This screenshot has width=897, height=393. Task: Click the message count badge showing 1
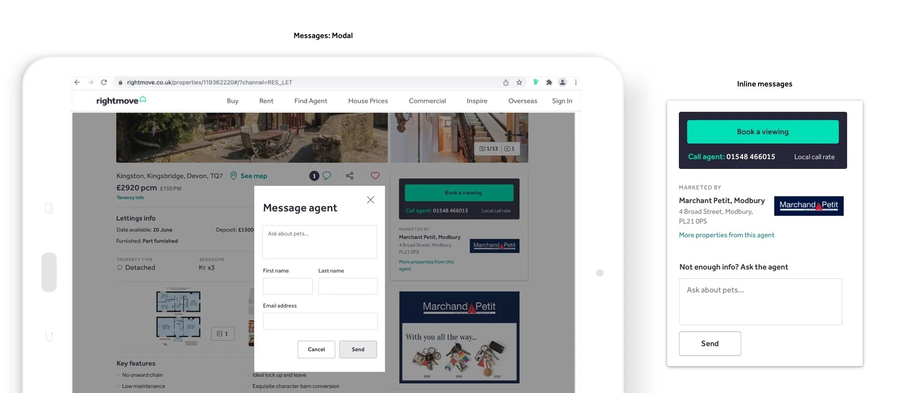tap(314, 176)
